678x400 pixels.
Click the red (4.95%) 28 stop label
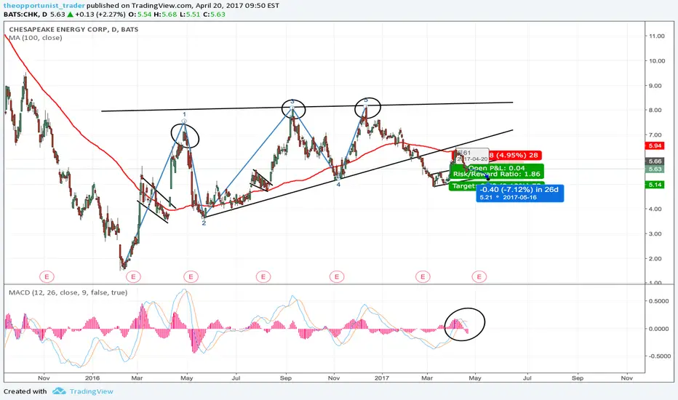(x=514, y=155)
